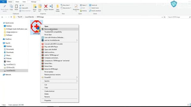191x107 pixels.
Task: Select Quick access in navigation pane
Action: (9, 23)
